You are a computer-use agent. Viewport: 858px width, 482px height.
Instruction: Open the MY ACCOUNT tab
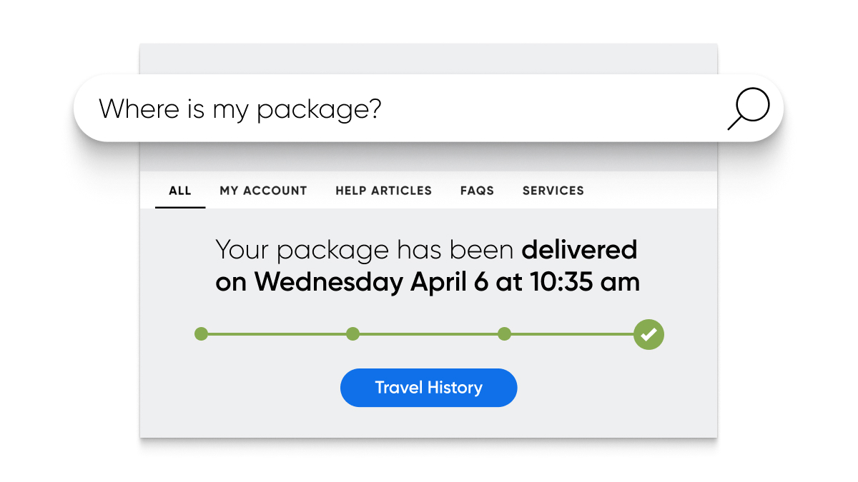(x=263, y=191)
